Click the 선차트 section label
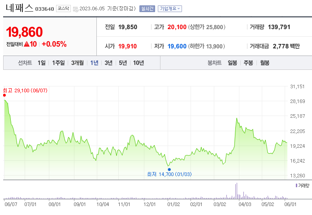 (x=25, y=63)
